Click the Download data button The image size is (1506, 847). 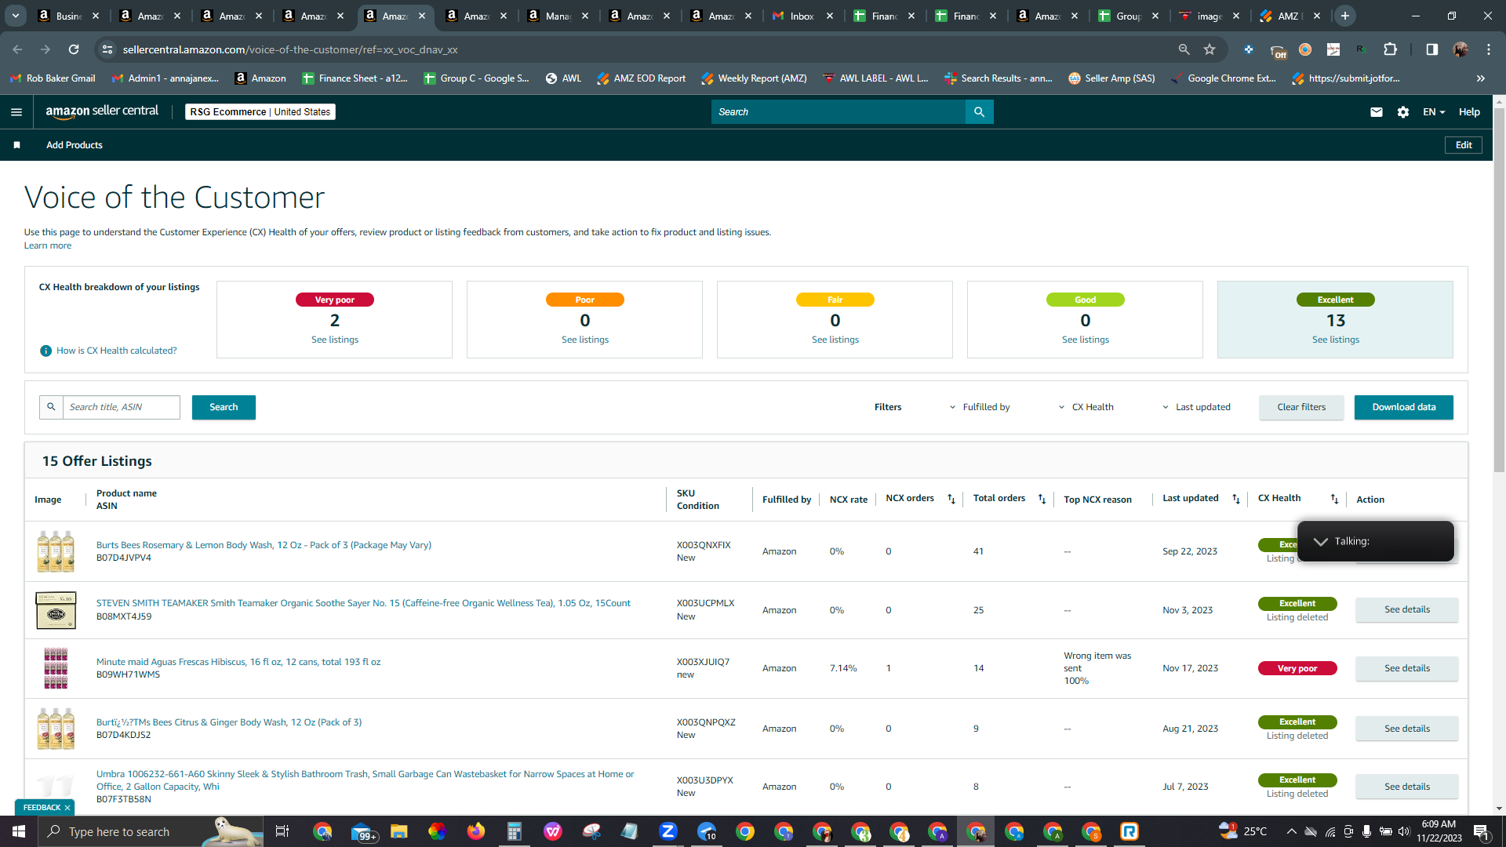[1403, 407]
